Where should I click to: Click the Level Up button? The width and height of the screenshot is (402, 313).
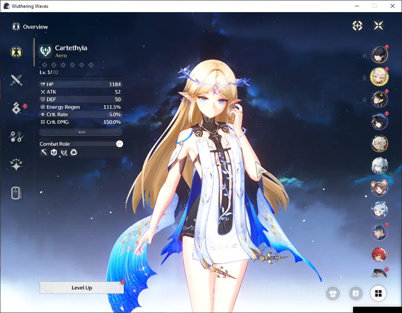click(81, 288)
